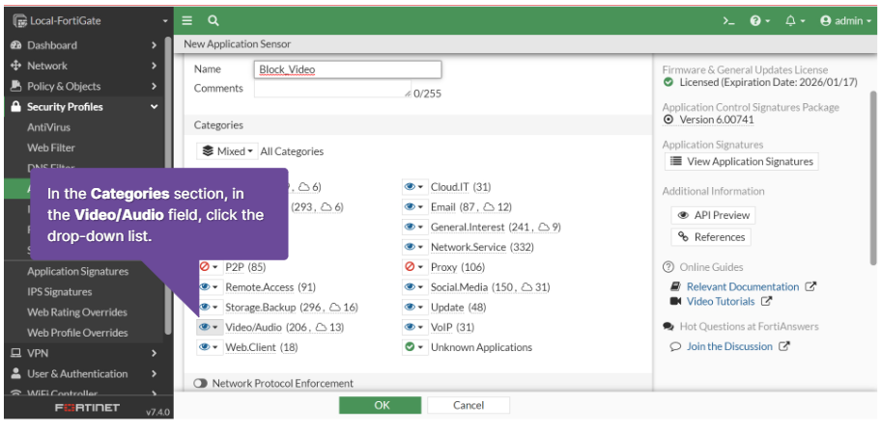Open the P2P block action dropdown

(x=210, y=267)
